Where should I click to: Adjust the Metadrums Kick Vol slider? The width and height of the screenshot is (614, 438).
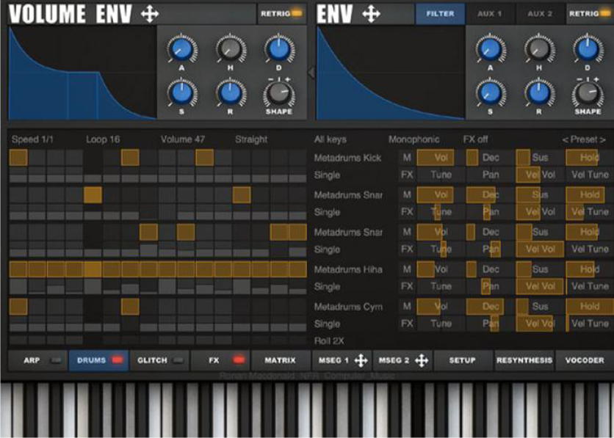[436, 158]
